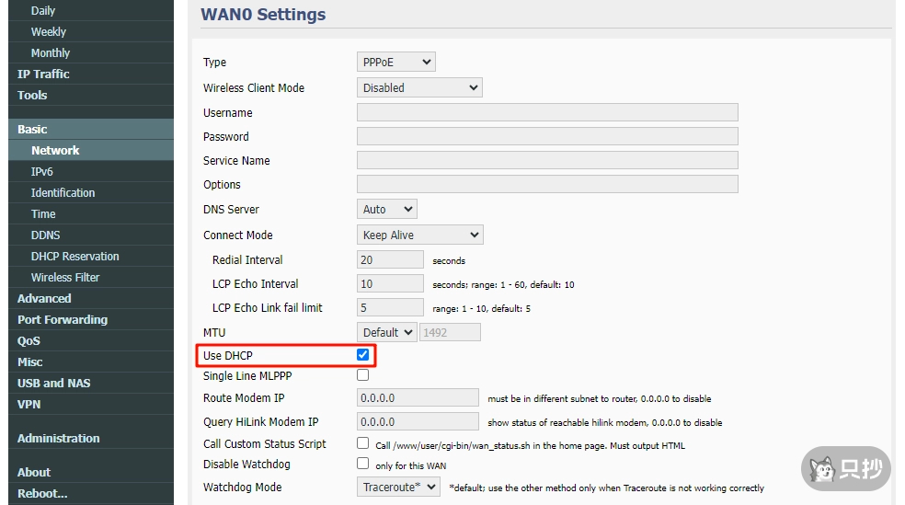Open the IPv6 settings page
The image size is (905, 505).
pyautogui.click(x=42, y=171)
